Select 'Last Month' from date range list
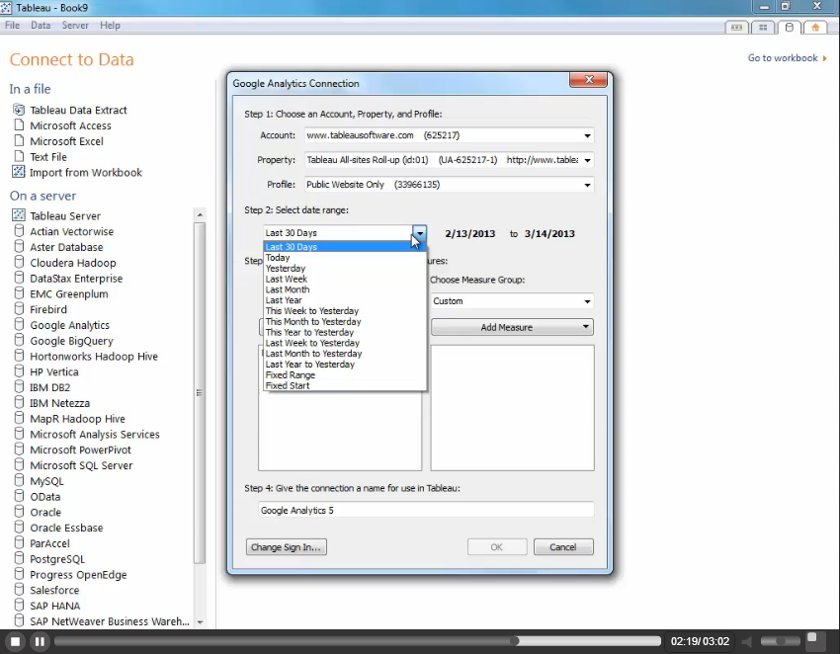Screen dimensions: 840x654 (288, 289)
